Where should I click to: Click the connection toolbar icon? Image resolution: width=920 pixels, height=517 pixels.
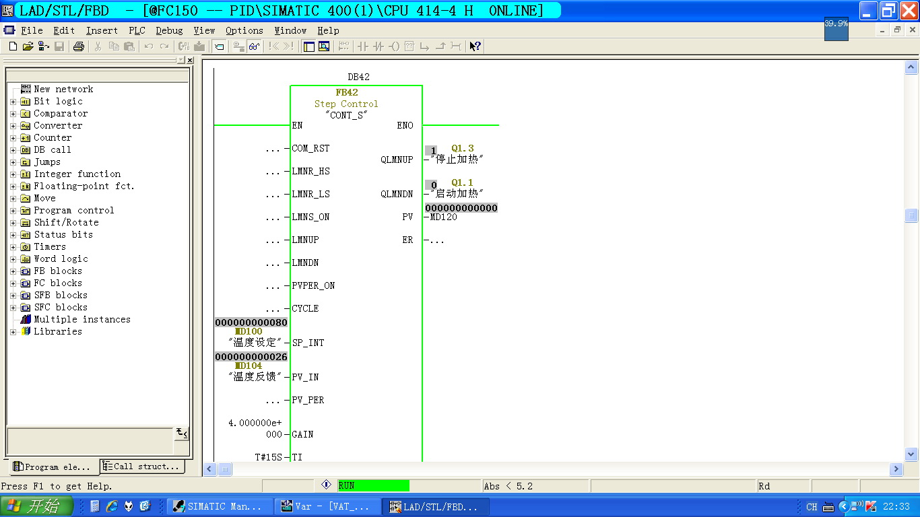pyautogui.click(x=456, y=46)
